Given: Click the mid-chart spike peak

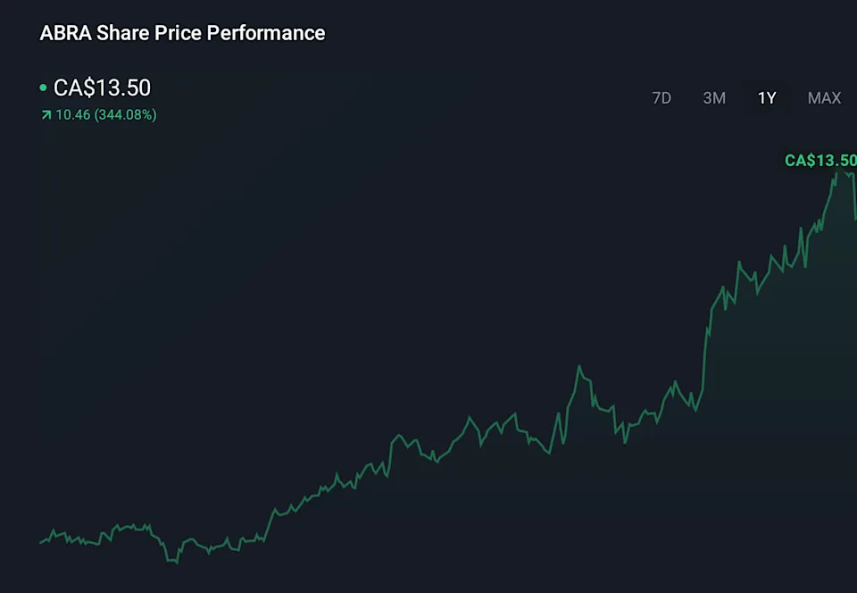Looking at the screenshot, I should pyautogui.click(x=579, y=366).
